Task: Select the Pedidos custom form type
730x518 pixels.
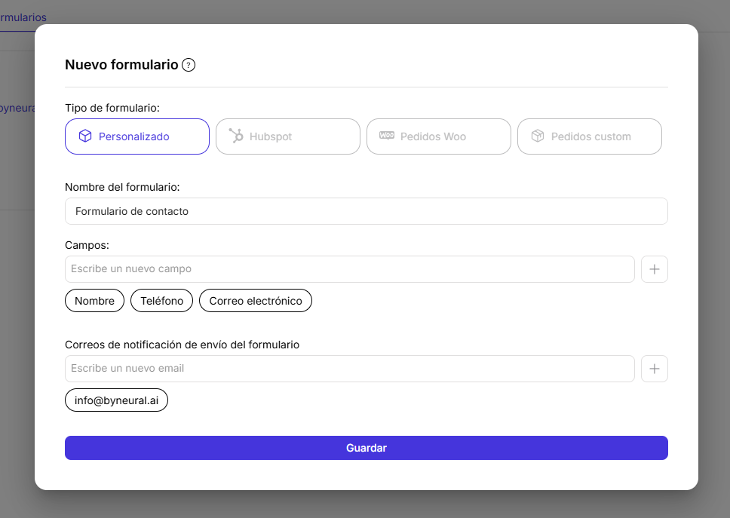Action: pos(590,136)
